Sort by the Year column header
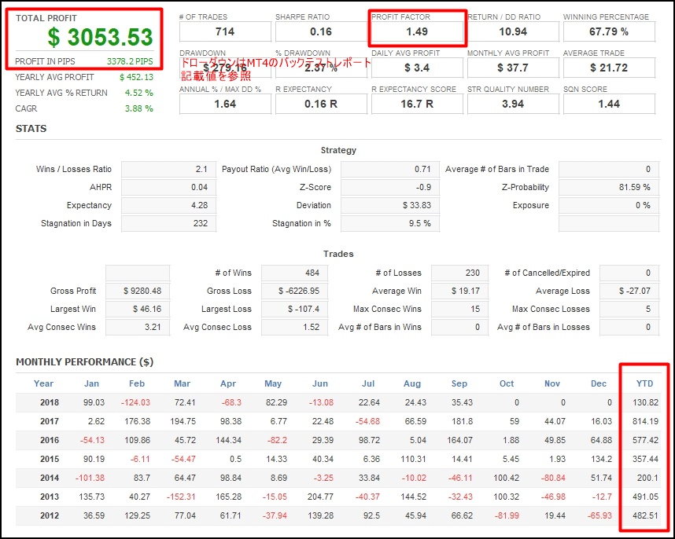The height and width of the screenshot is (539, 675). pyautogui.click(x=43, y=383)
